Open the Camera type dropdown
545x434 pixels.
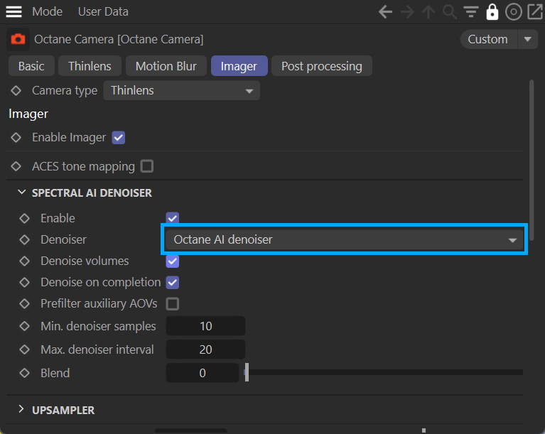[182, 91]
